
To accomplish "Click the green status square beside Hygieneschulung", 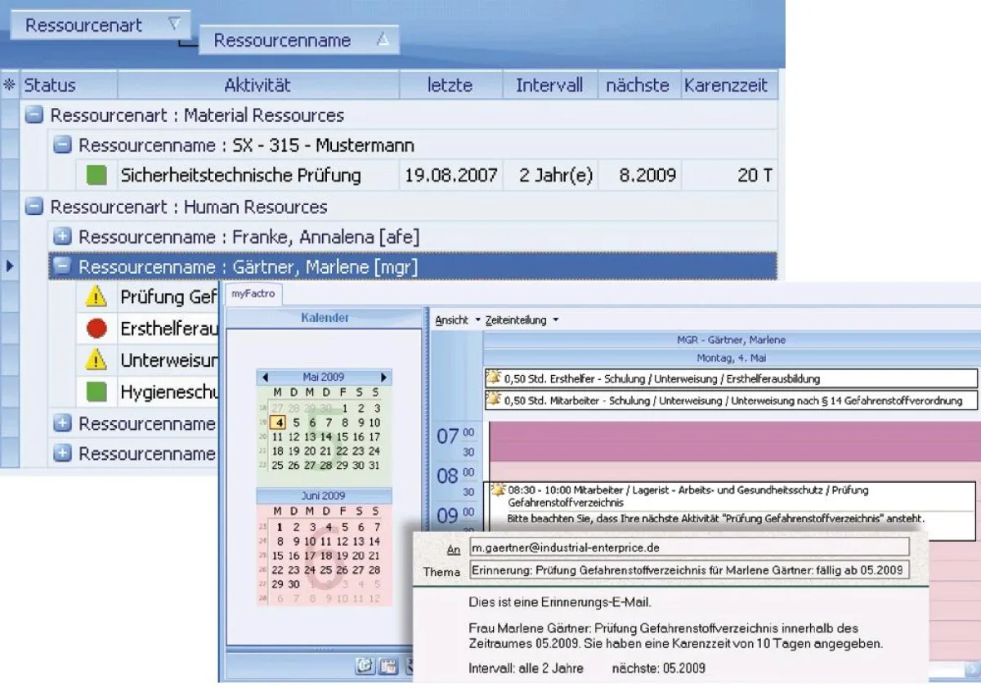I will point(96,392).
